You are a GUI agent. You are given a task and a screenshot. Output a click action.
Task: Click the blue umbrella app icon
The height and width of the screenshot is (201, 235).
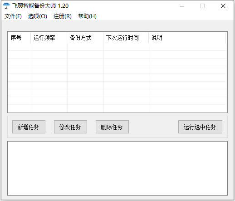coord(6,6)
